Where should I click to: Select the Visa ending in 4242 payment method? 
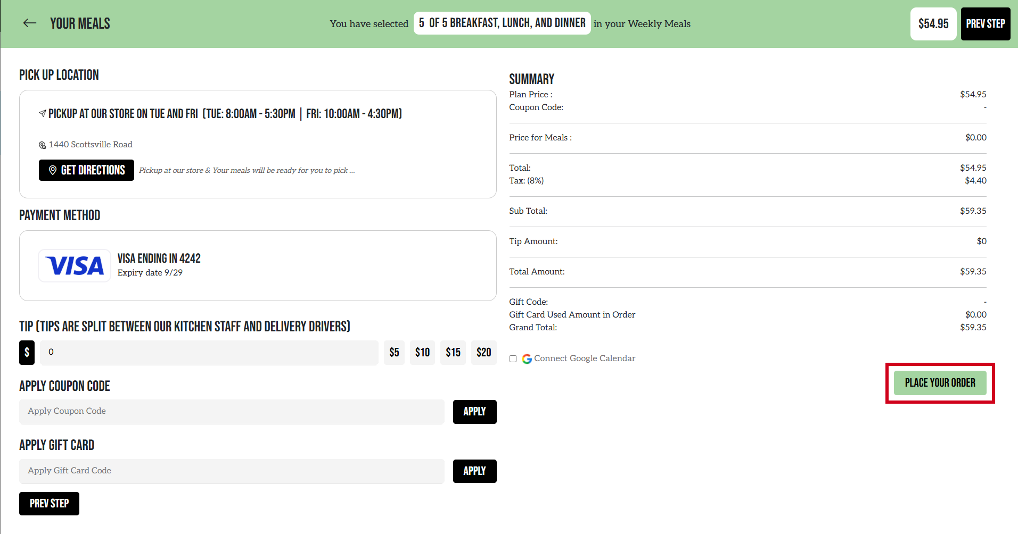(x=258, y=265)
